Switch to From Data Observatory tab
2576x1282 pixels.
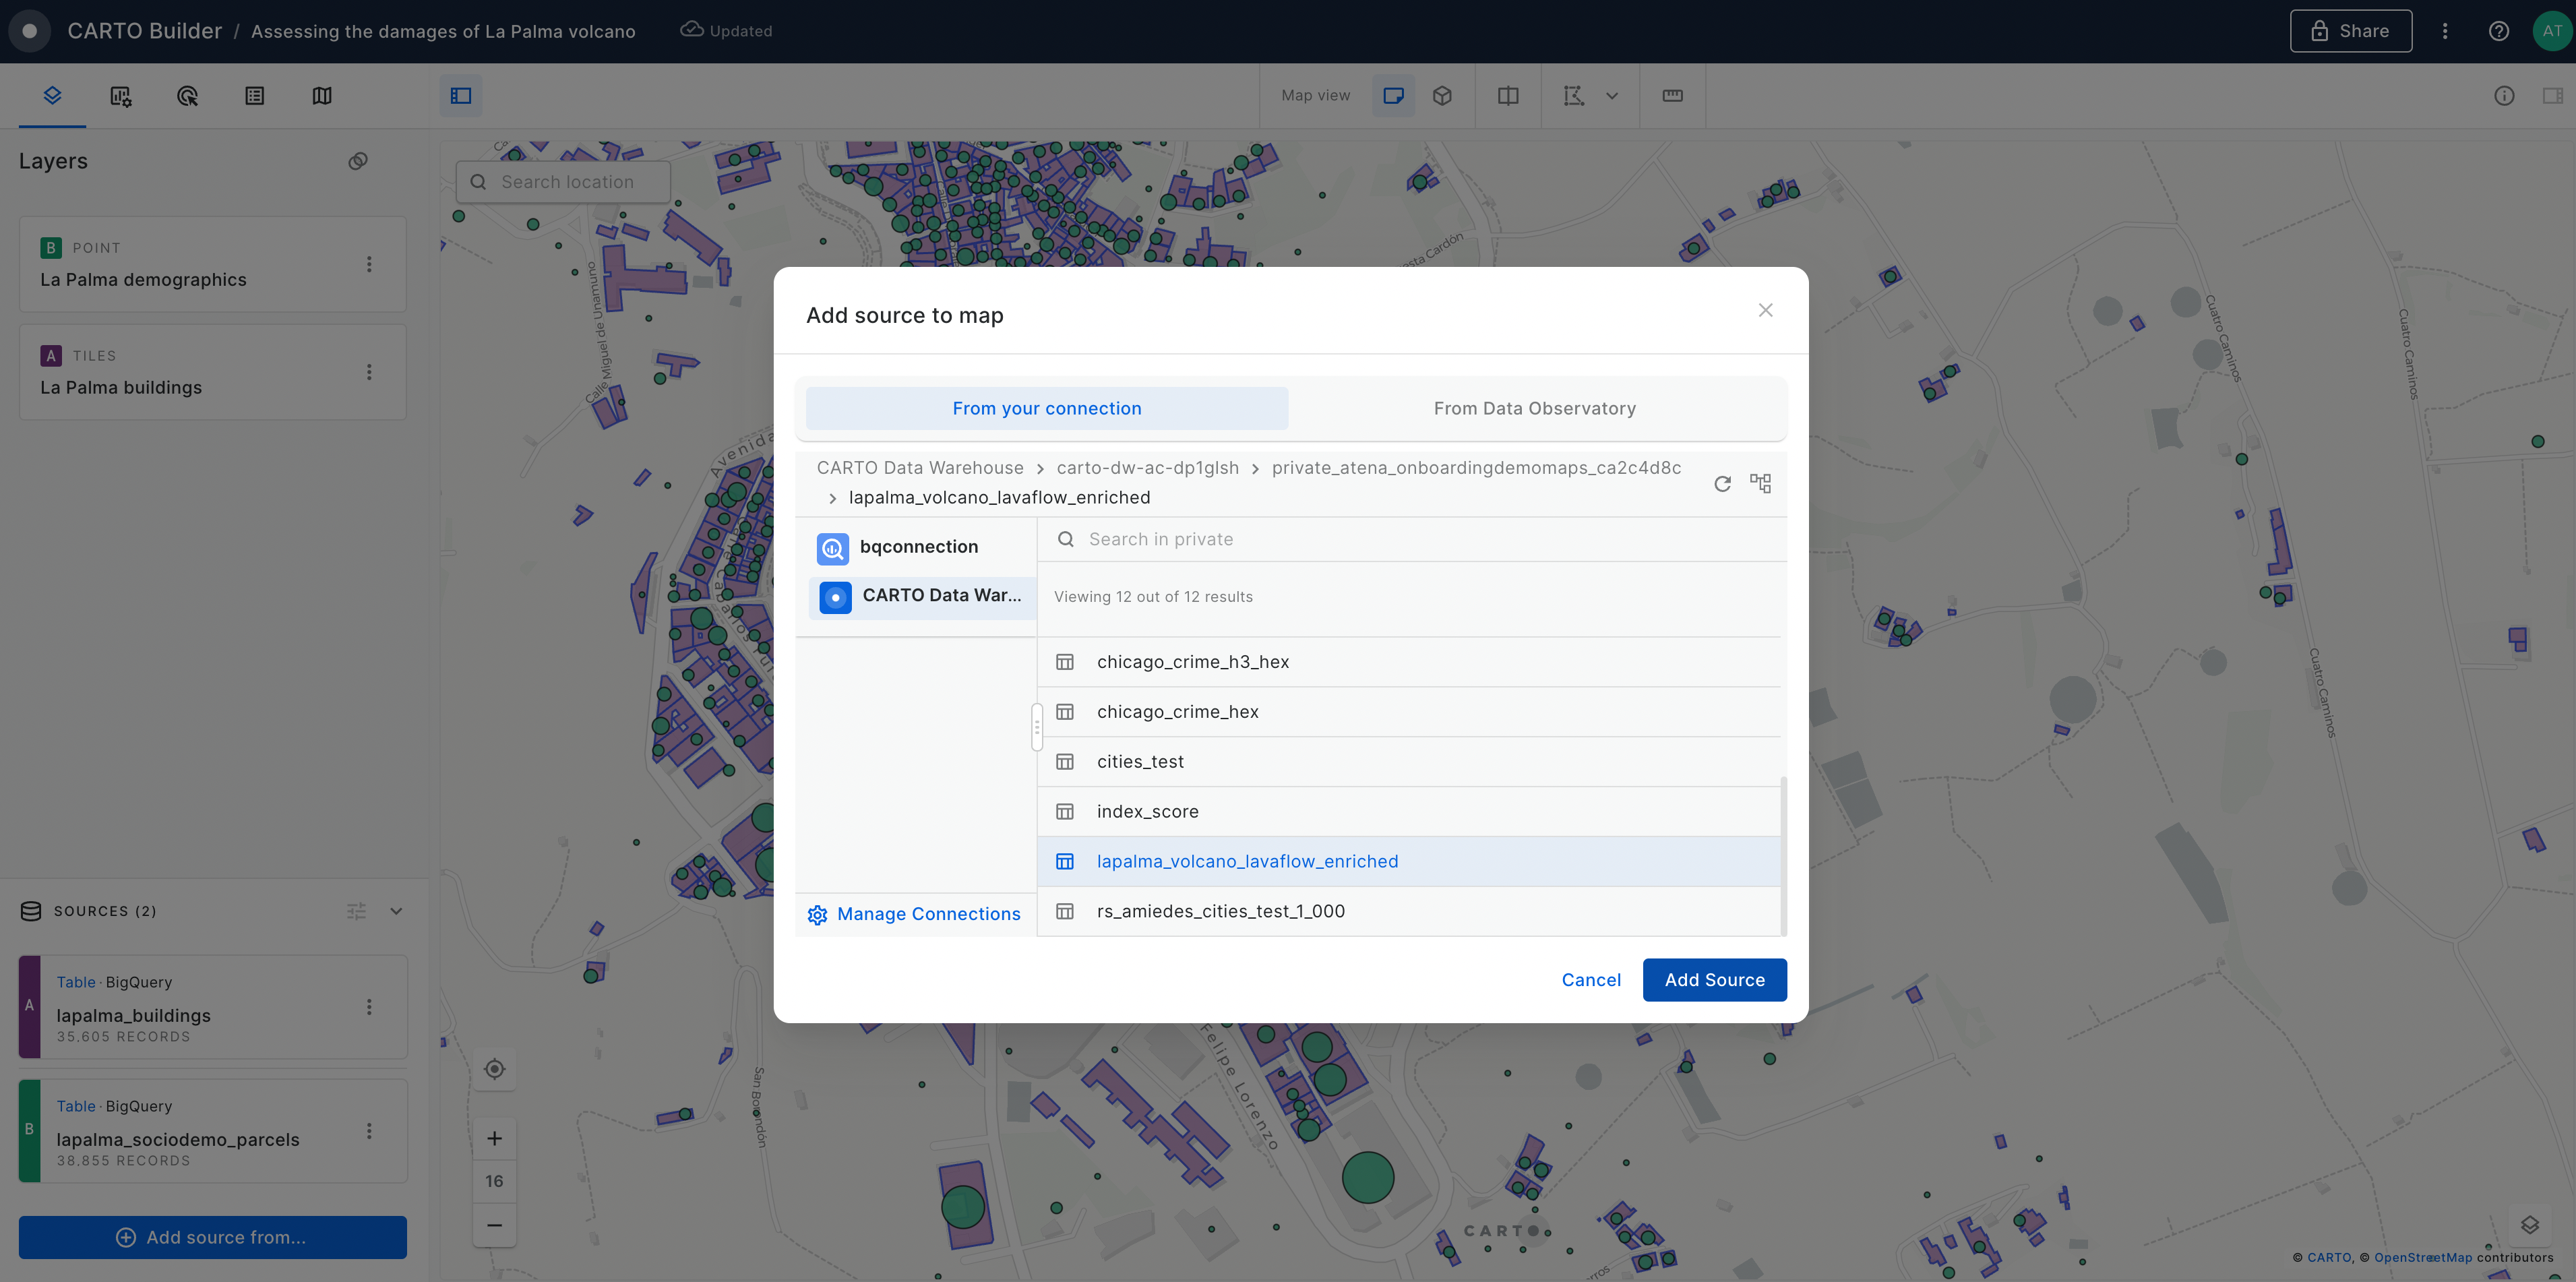(x=1534, y=408)
